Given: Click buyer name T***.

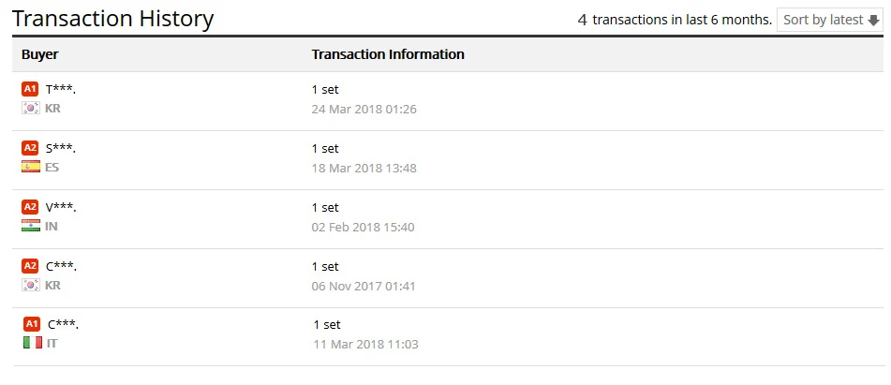Looking at the screenshot, I should 61,89.
